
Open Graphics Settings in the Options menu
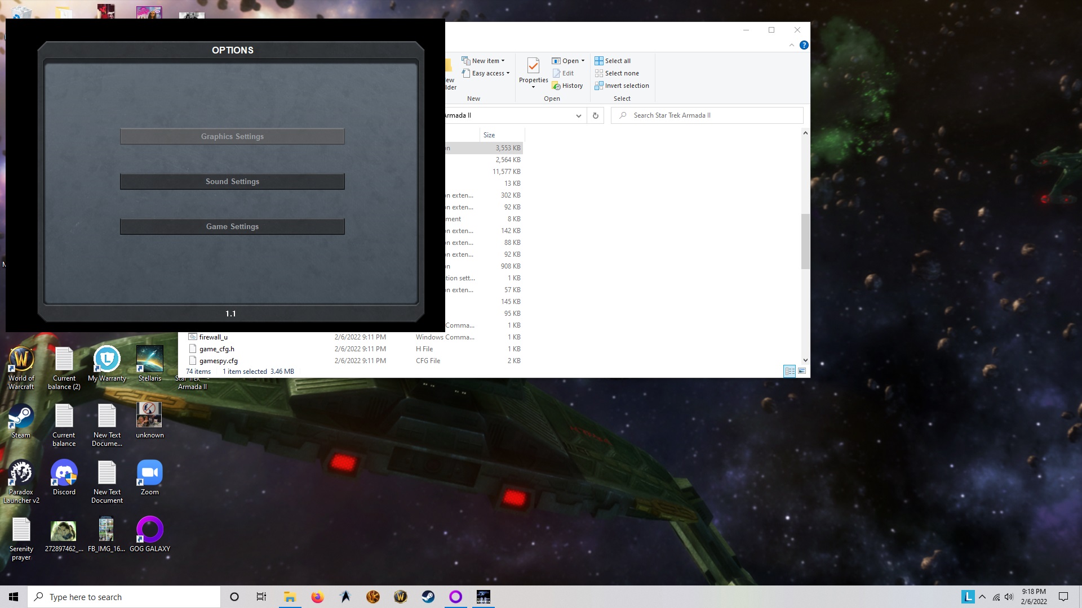[232, 136]
